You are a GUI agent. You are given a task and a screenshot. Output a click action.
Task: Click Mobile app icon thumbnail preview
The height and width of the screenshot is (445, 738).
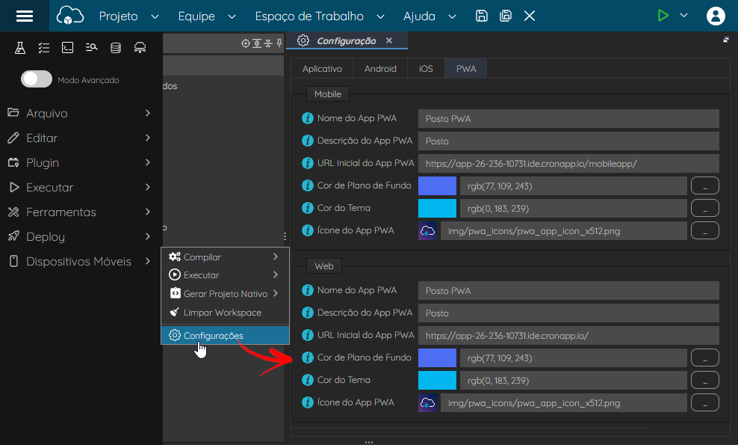click(x=427, y=230)
